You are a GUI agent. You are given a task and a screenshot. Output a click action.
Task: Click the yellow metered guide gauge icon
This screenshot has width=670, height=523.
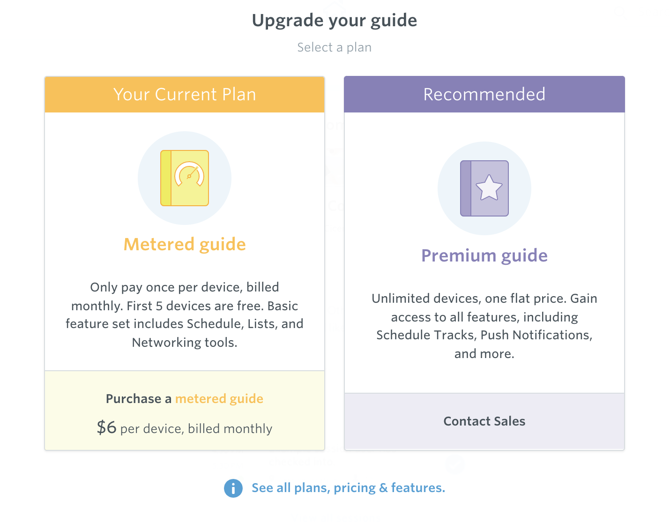pyautogui.click(x=185, y=178)
